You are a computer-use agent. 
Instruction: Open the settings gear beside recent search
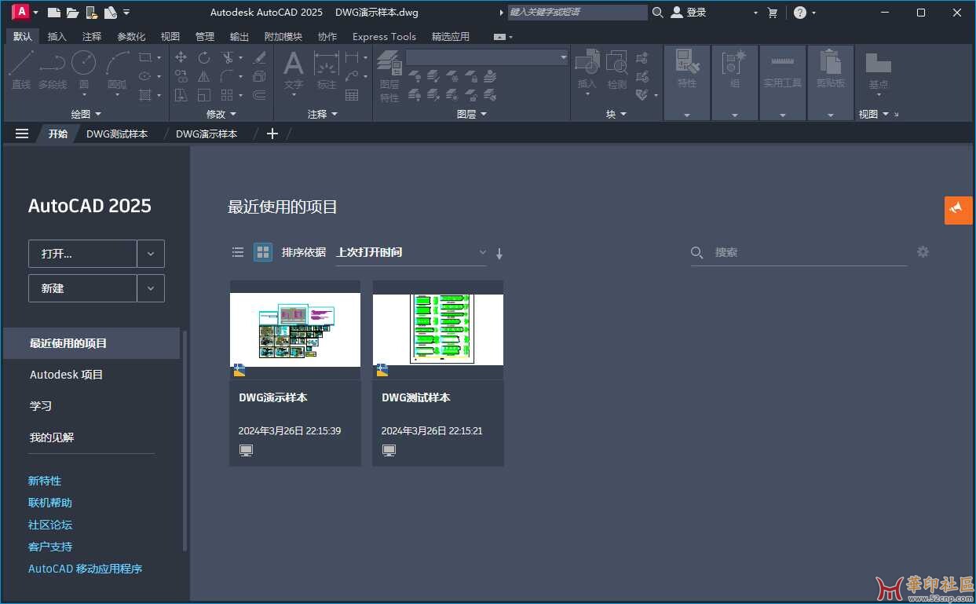pyautogui.click(x=923, y=252)
